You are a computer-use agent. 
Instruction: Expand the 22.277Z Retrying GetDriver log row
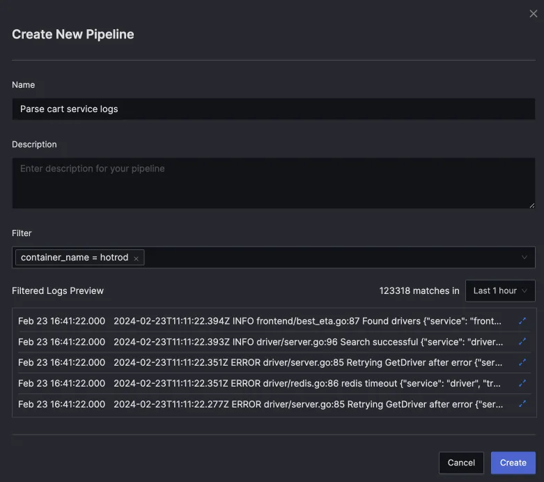(522, 404)
